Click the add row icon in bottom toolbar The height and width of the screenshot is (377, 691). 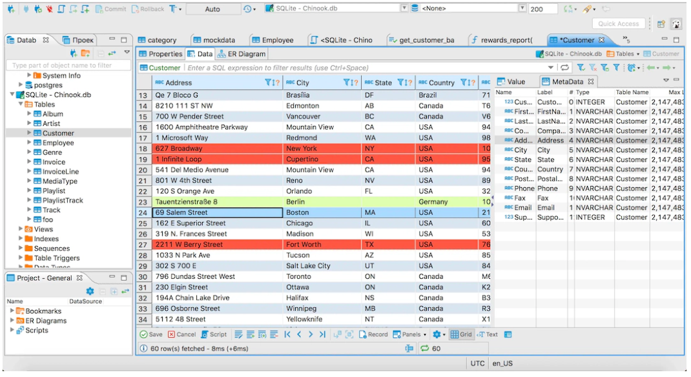[x=251, y=335]
